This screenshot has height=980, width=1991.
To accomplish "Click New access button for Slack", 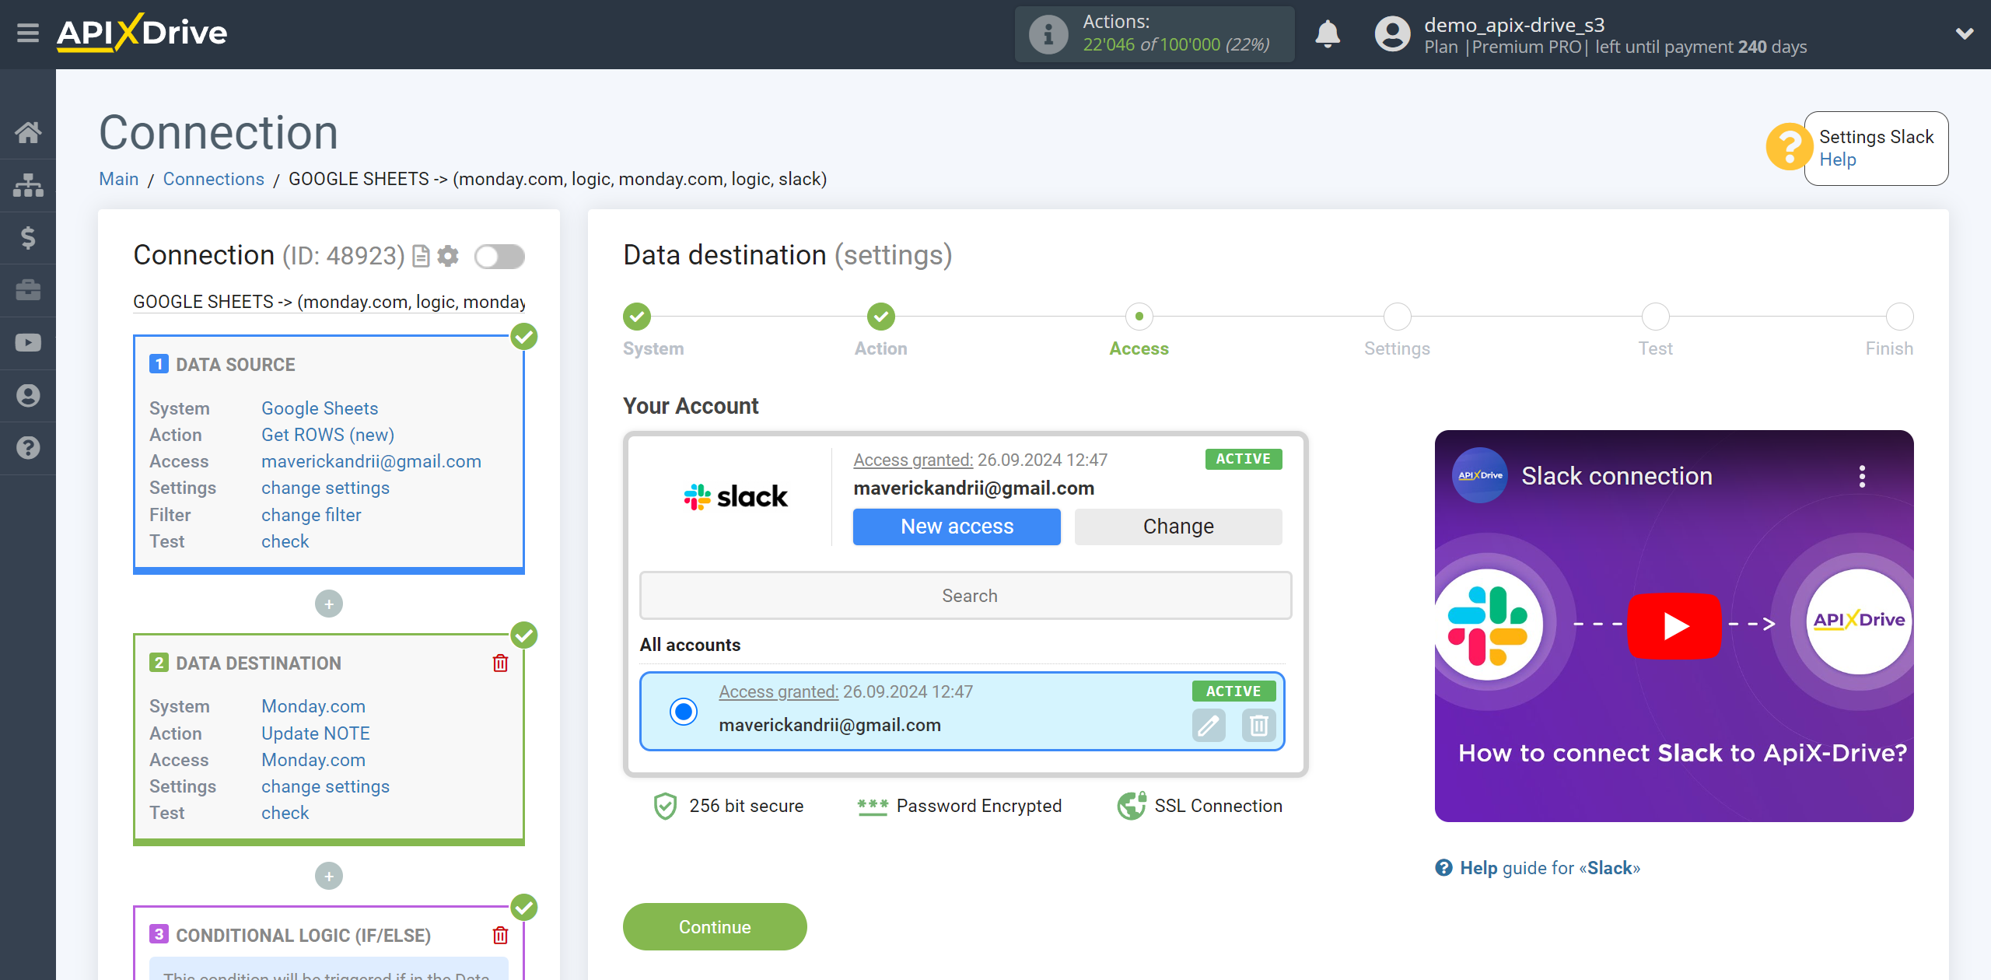I will 956,526.
